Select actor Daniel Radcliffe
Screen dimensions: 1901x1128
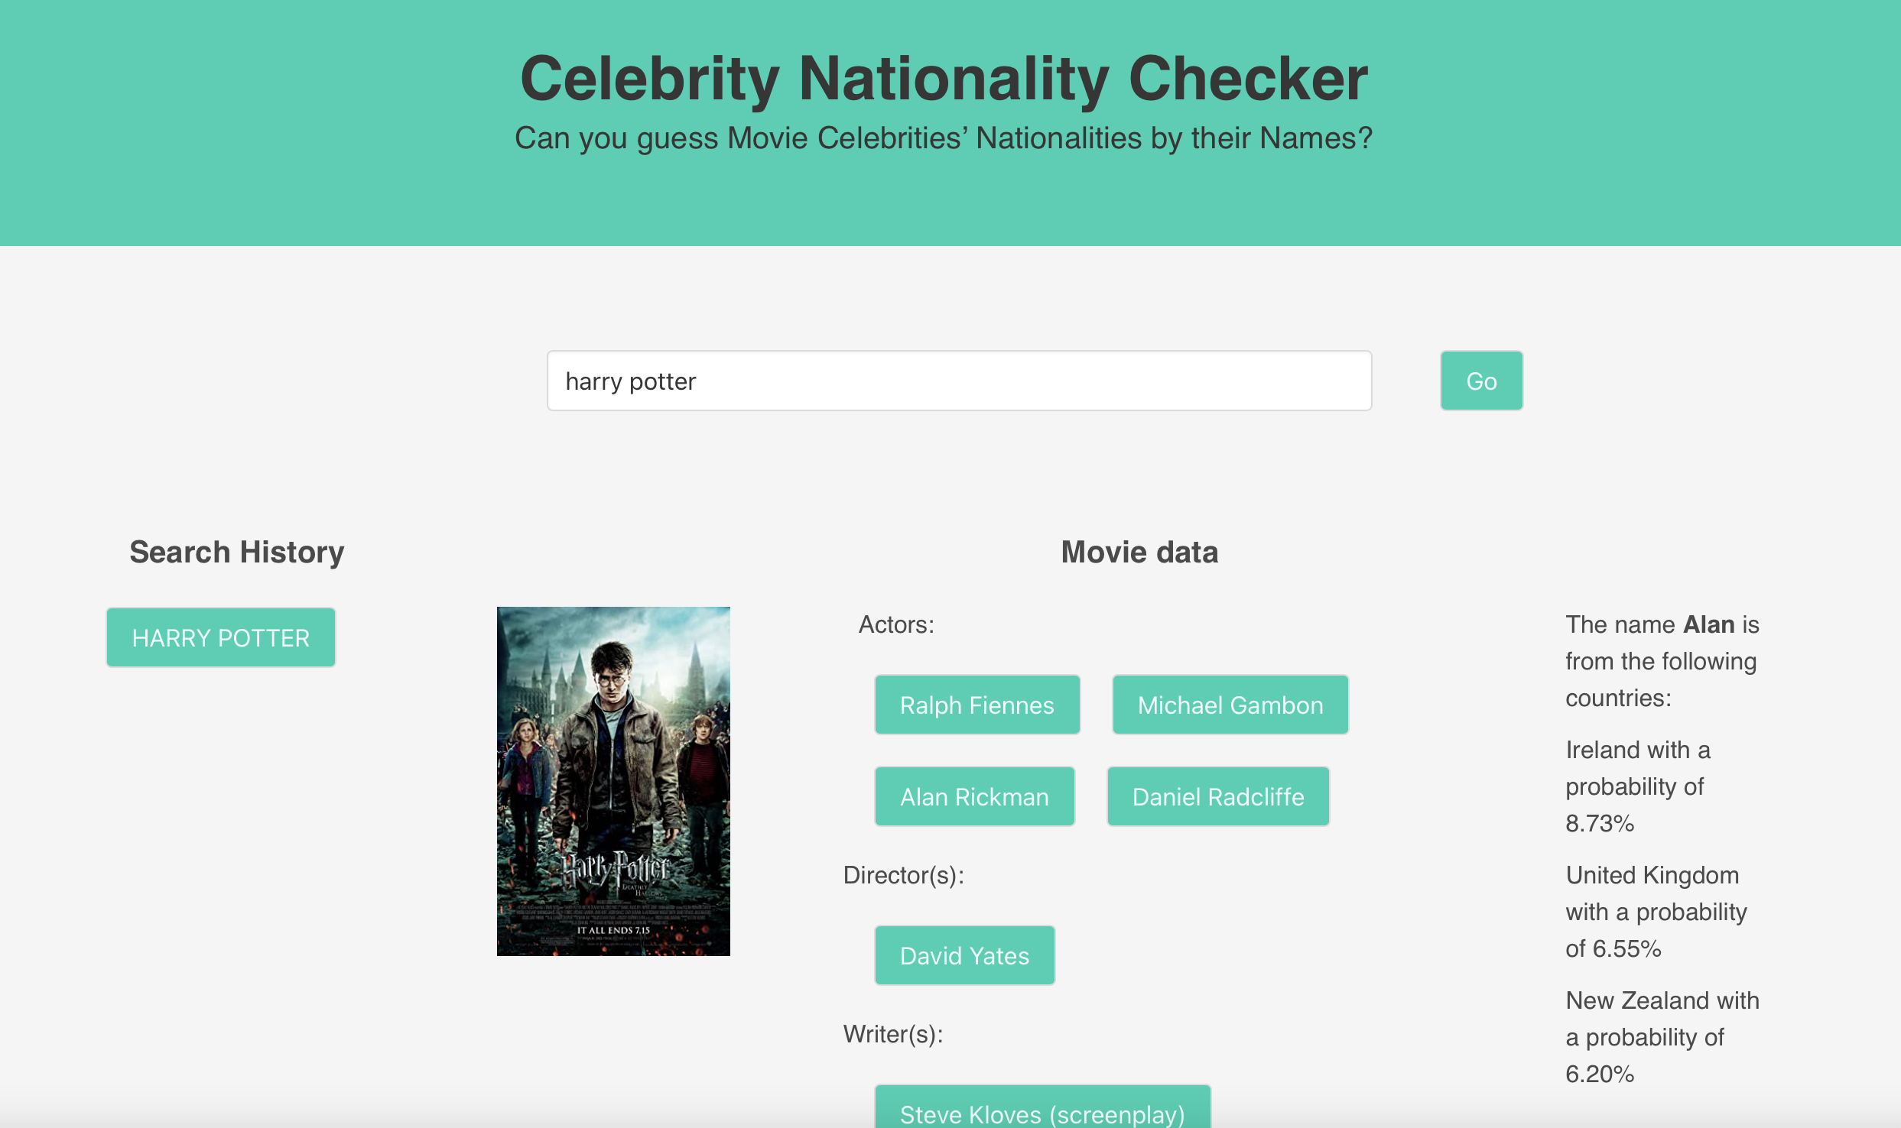pyautogui.click(x=1218, y=796)
